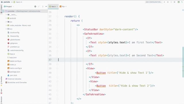This screenshot has width=184, height=104.
Task: Click the StatusBar tag on line 30
Action: pos(91,29)
